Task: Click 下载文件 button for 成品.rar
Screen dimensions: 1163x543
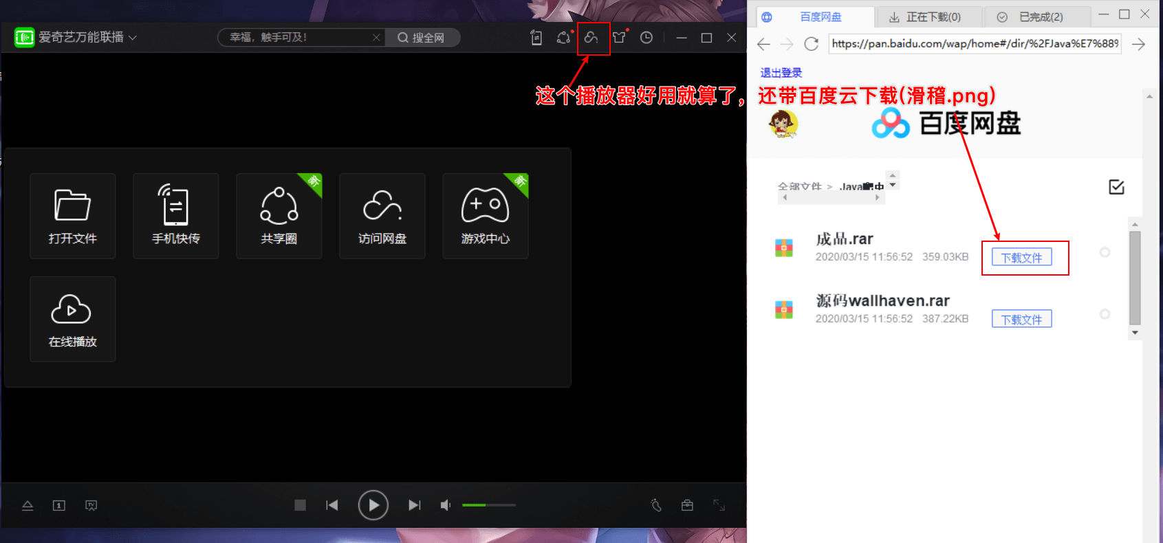Action: pyautogui.click(x=1021, y=258)
